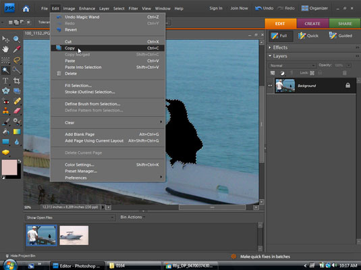
Task: Open the Enhance menu
Action: pyautogui.click(x=87, y=9)
